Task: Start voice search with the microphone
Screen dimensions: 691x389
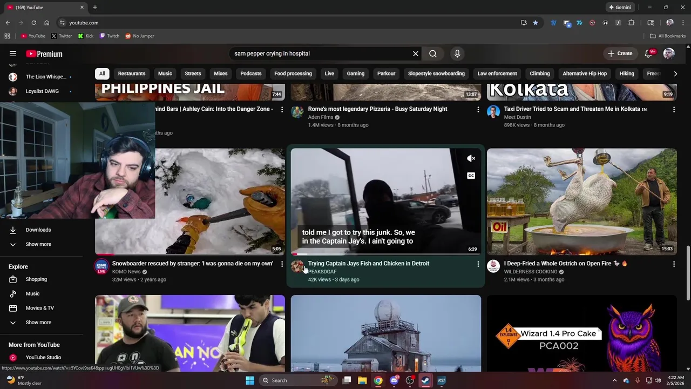Action: (x=457, y=53)
